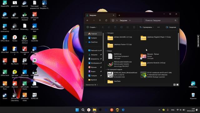Collapse the На прошлой неделе group
The height and width of the screenshot is (113, 200).
tap(106, 69)
